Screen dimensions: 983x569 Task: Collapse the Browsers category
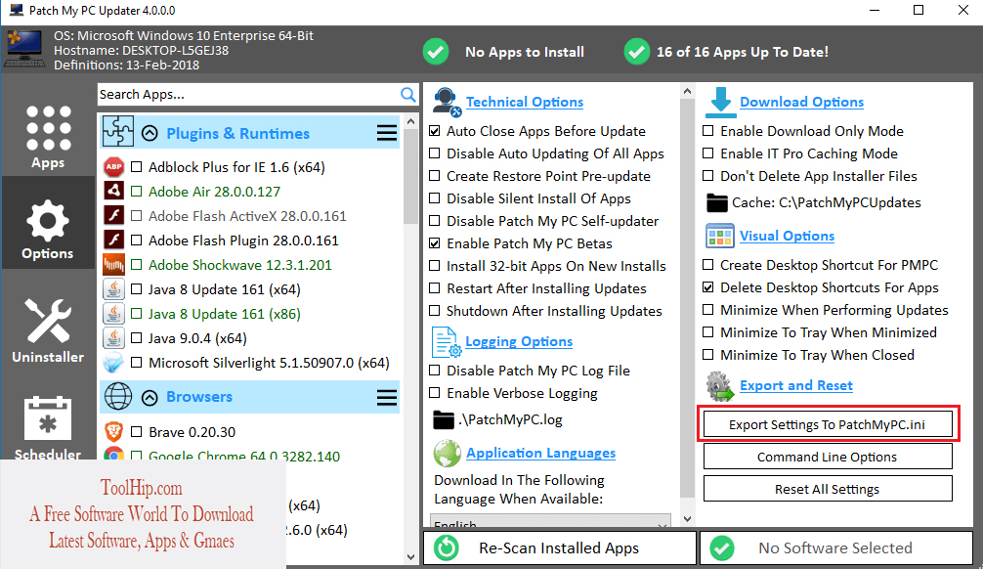[x=150, y=398]
